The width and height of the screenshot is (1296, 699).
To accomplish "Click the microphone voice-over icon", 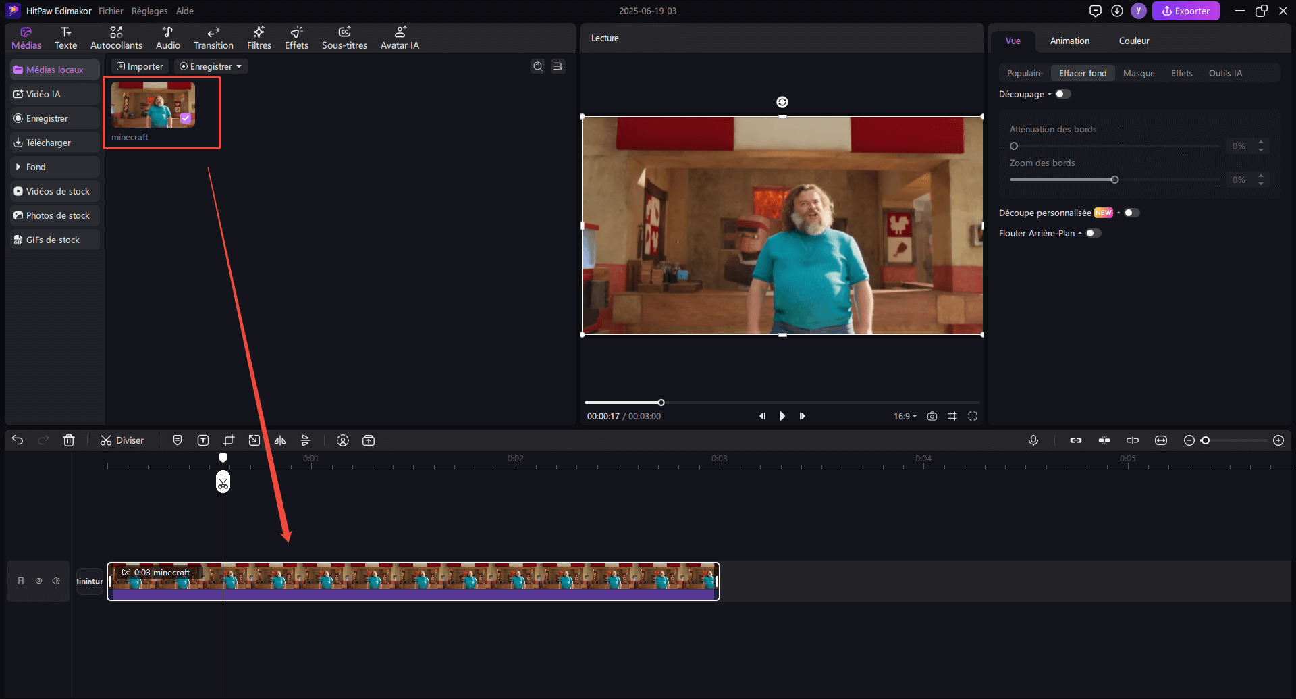I will (1033, 440).
